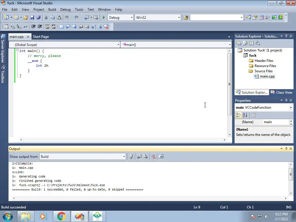Open the Show output from Build dropdown
This screenshot has width=296, height=222.
(x=124, y=156)
